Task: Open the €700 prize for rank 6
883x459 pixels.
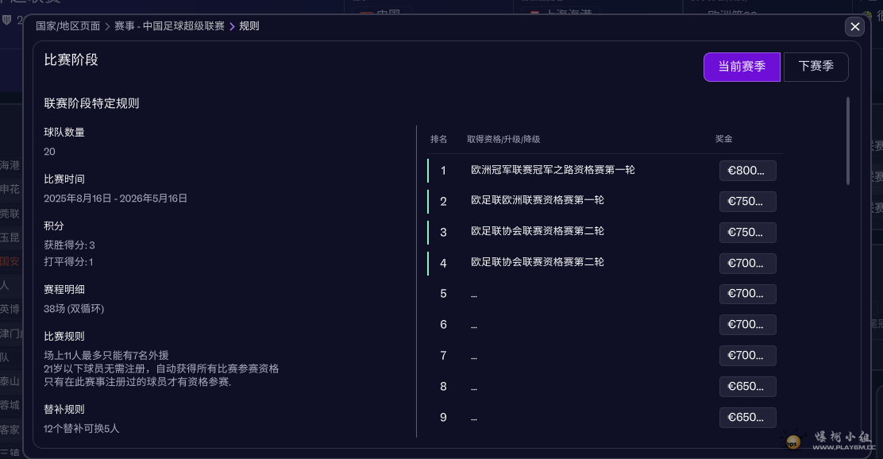Action: click(x=747, y=325)
